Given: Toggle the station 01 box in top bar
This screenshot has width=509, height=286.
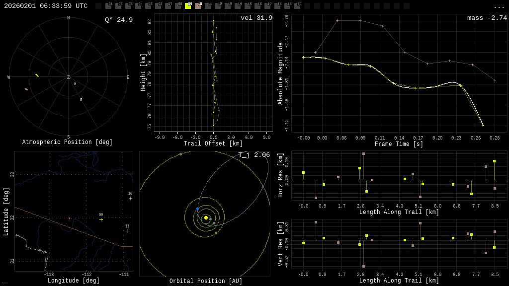Looking at the screenshot, I should (108, 6).
